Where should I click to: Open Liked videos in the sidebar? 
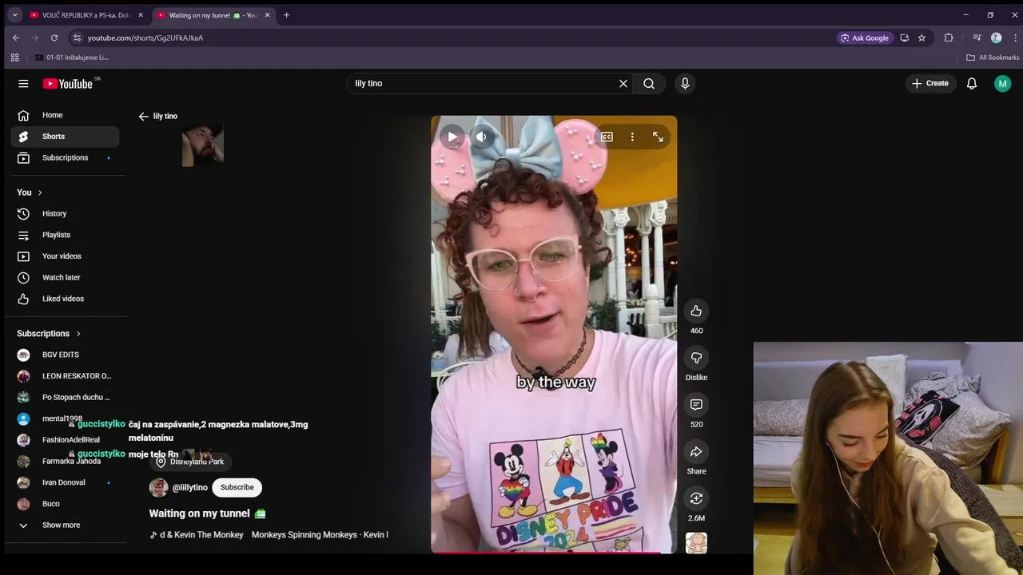click(x=65, y=299)
